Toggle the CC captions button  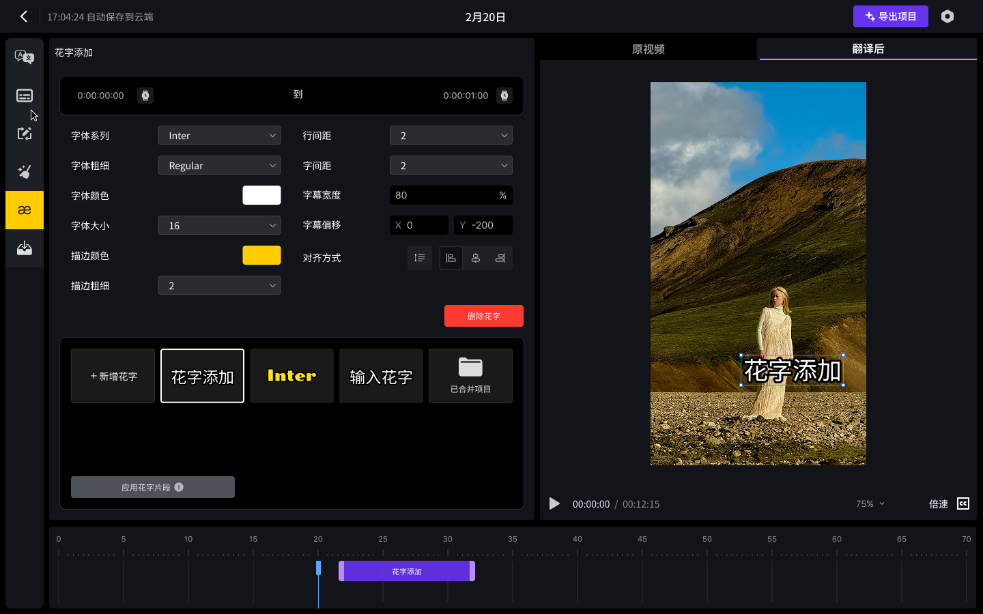click(x=963, y=503)
